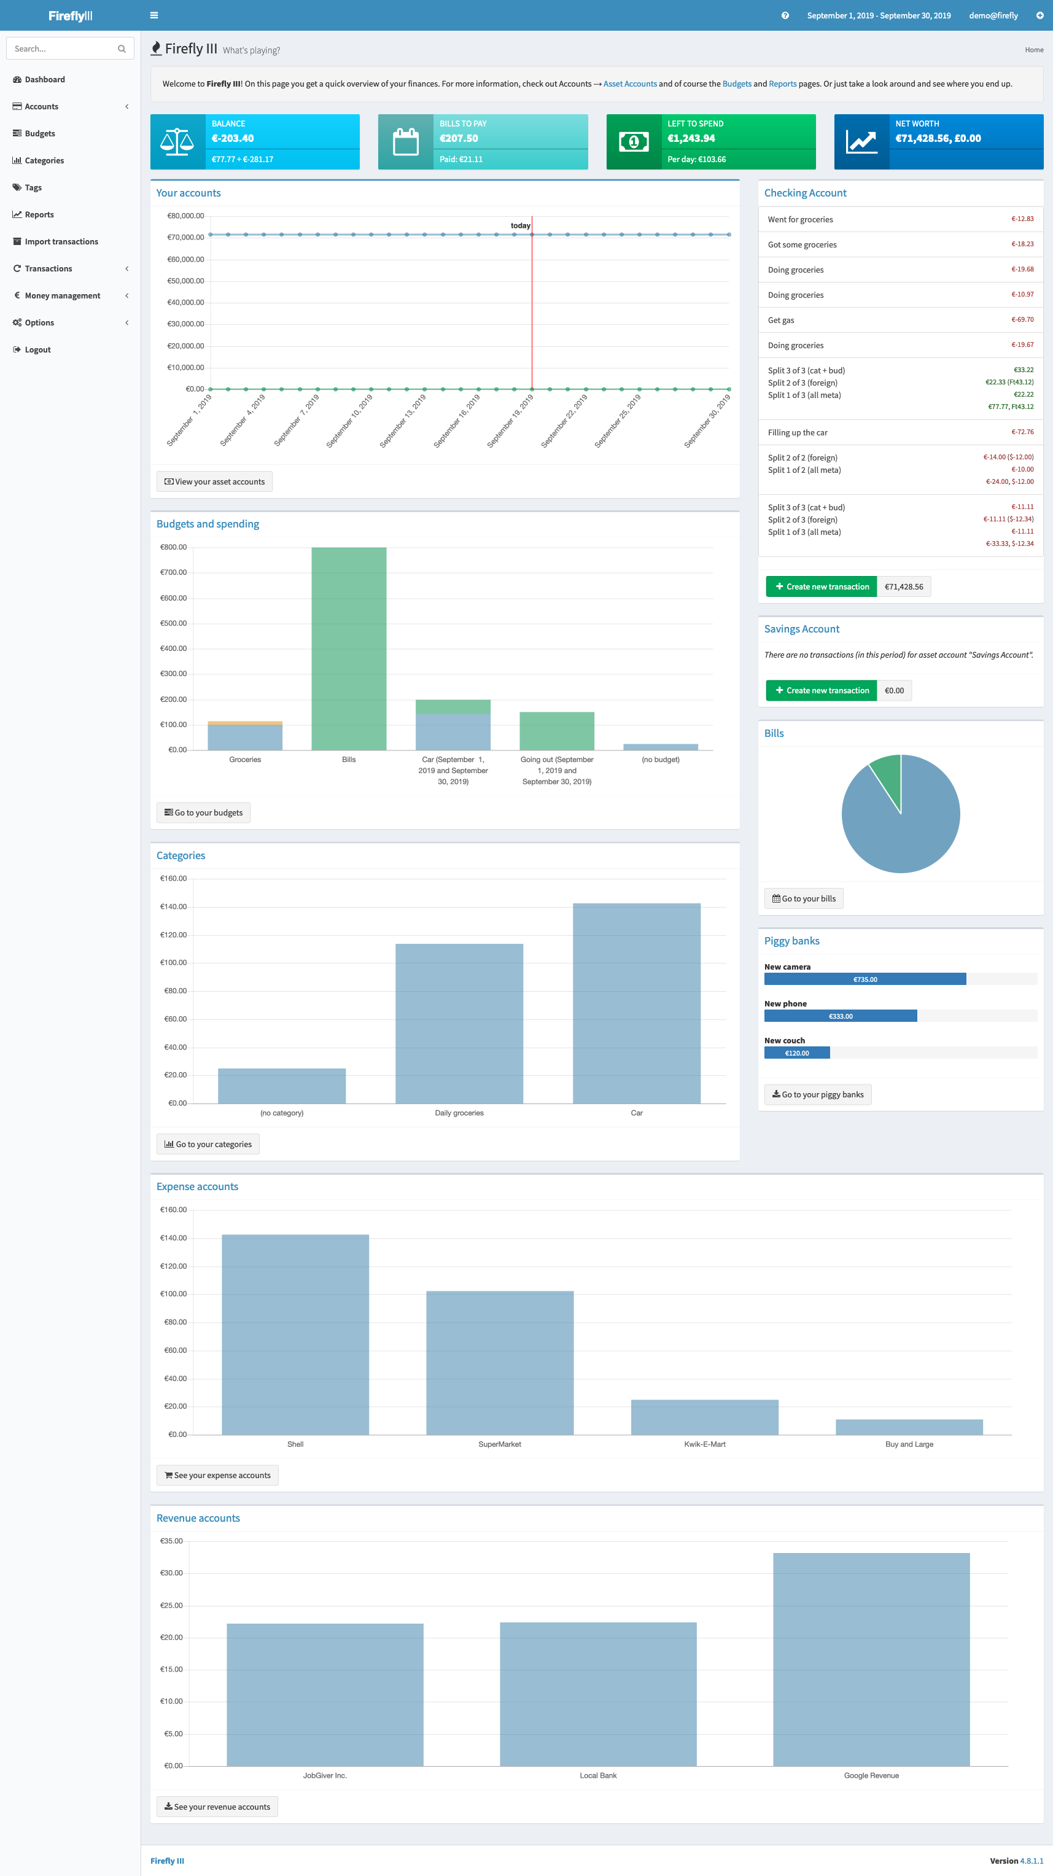1053x1876 pixels.
Task: Click into the Search field
Action: [x=62, y=49]
